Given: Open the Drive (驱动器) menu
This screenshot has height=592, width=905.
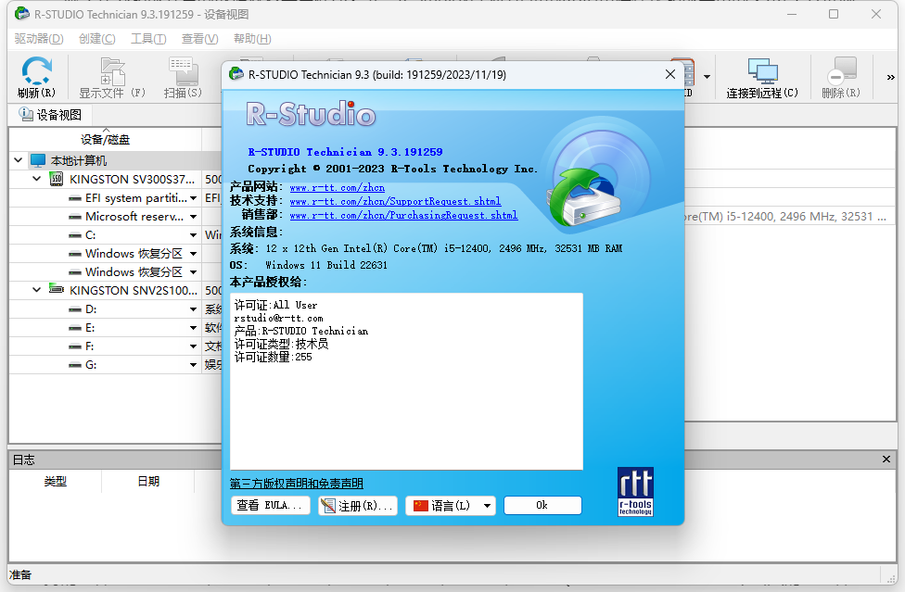Looking at the screenshot, I should 39,39.
